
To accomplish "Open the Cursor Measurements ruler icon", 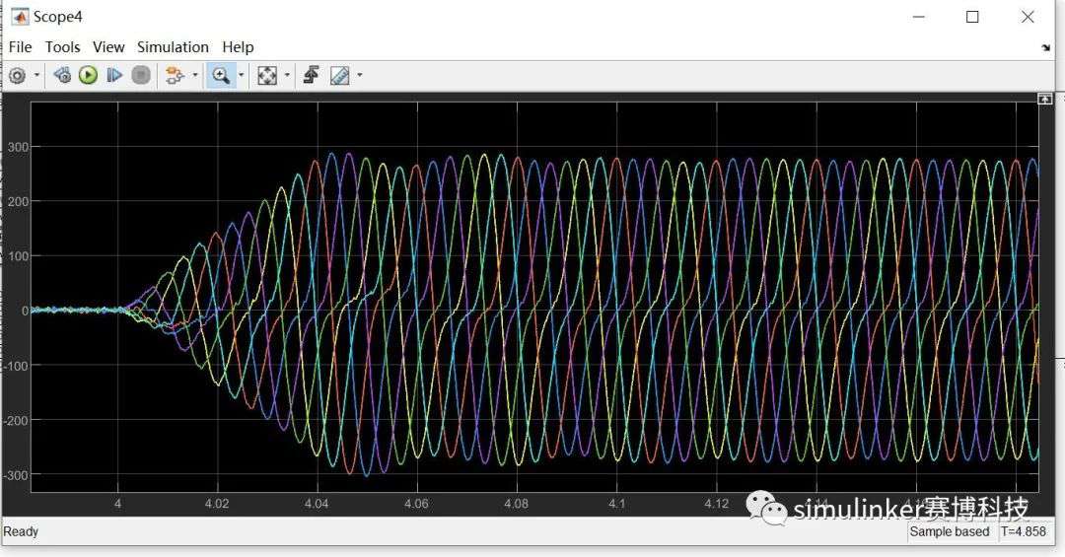I will tap(339, 75).
